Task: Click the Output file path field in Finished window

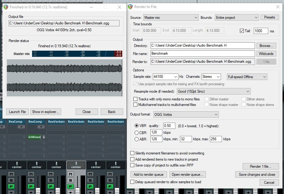Action: 64,23
